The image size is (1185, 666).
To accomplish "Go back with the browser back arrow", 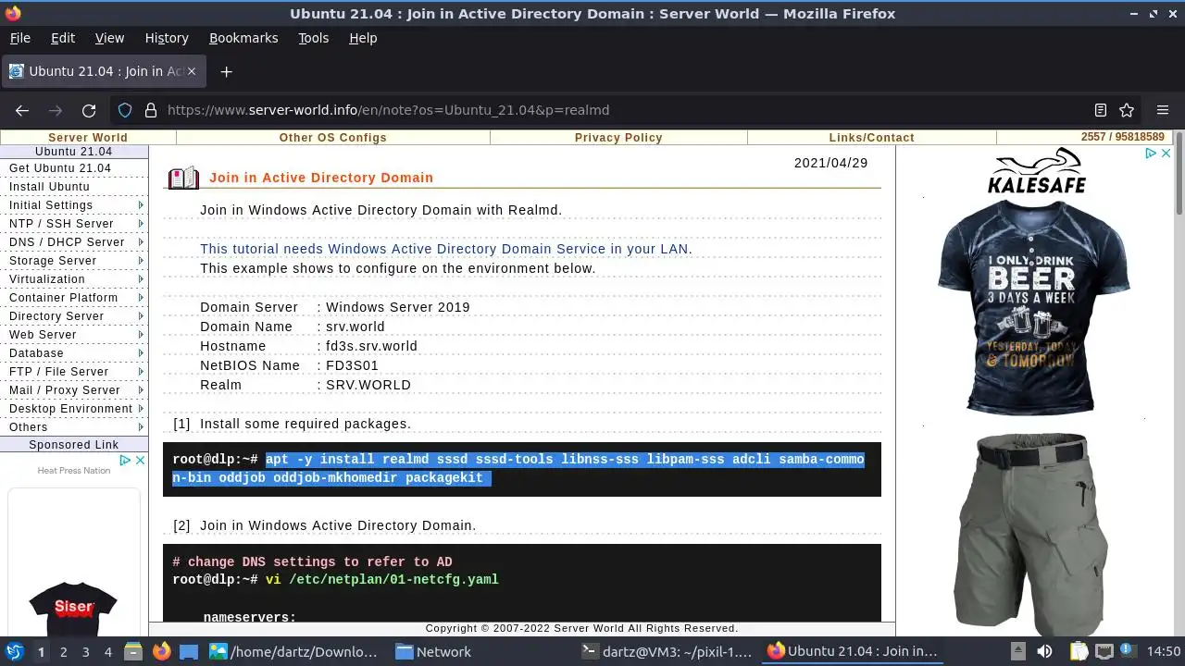I will (x=22, y=110).
